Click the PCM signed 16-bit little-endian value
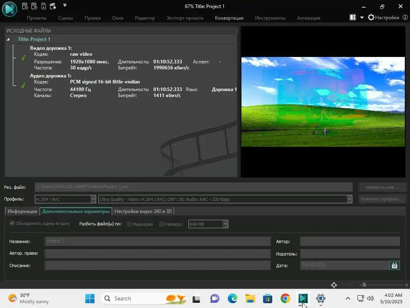 (x=105, y=82)
